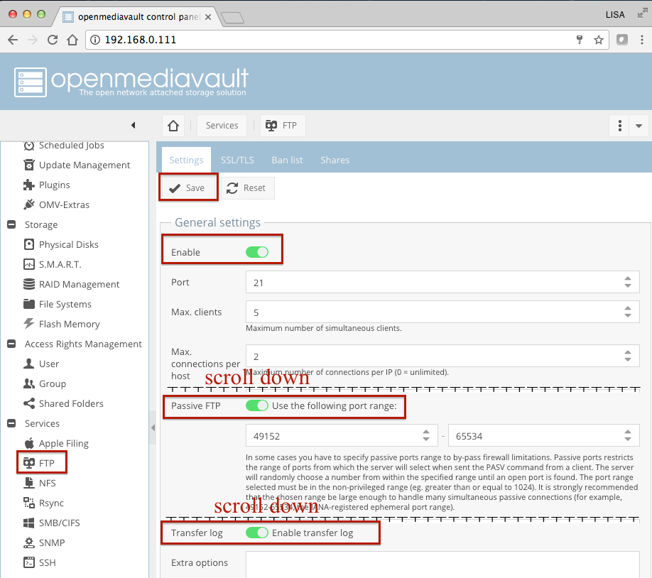Open dropdown arrow in header bar
The height and width of the screenshot is (578, 652).
(x=639, y=126)
